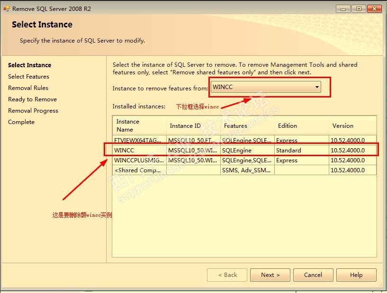The image size is (387, 293).
Task: Click version 10.52.4000.0 in WINCC row
Action: (x=353, y=150)
